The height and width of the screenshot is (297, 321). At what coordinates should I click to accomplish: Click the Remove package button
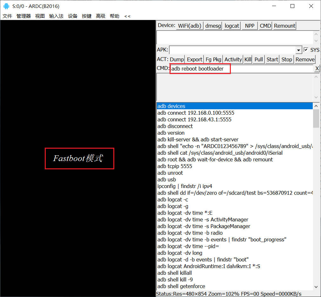[x=305, y=59]
